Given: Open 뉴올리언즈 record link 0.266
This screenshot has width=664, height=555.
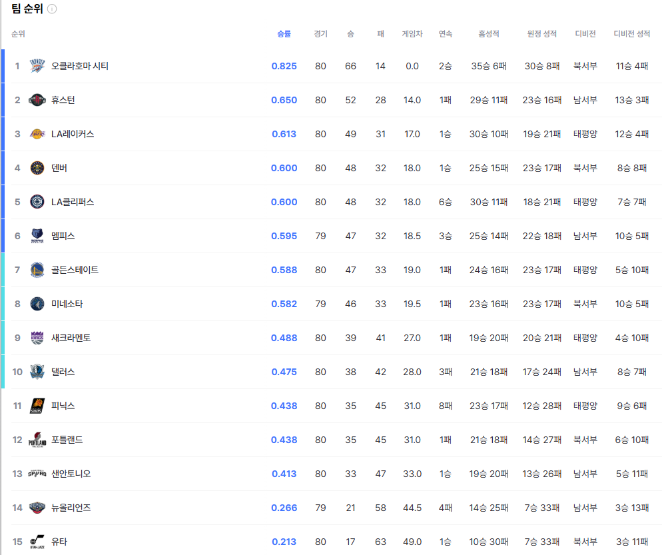Looking at the screenshot, I should [x=284, y=508].
